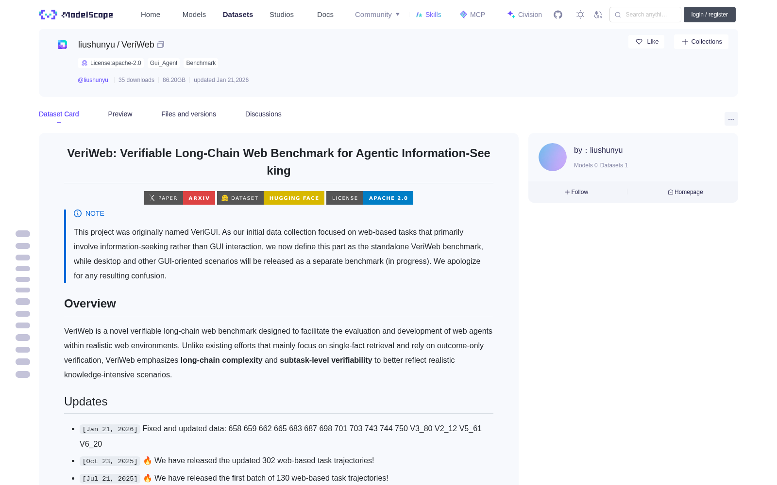Jump to first section in outline sidebar
The image size is (777, 485).
tap(23, 234)
